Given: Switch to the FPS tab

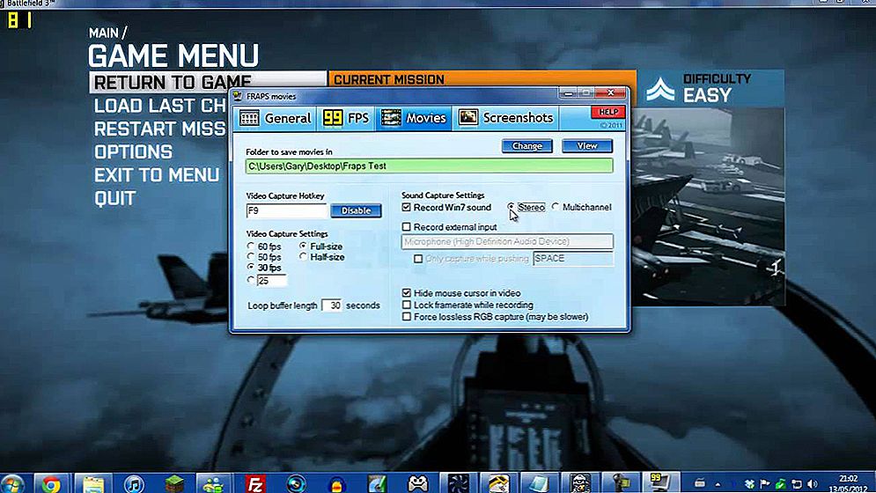Looking at the screenshot, I should pyautogui.click(x=346, y=118).
